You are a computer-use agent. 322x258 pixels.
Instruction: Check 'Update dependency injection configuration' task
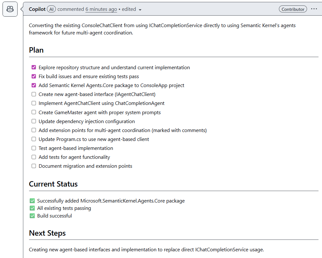coord(34,121)
